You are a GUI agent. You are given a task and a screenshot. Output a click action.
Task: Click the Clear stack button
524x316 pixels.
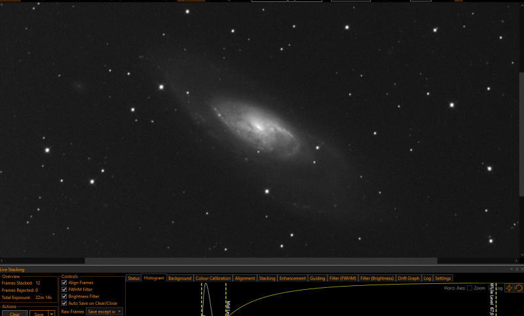tap(14, 313)
